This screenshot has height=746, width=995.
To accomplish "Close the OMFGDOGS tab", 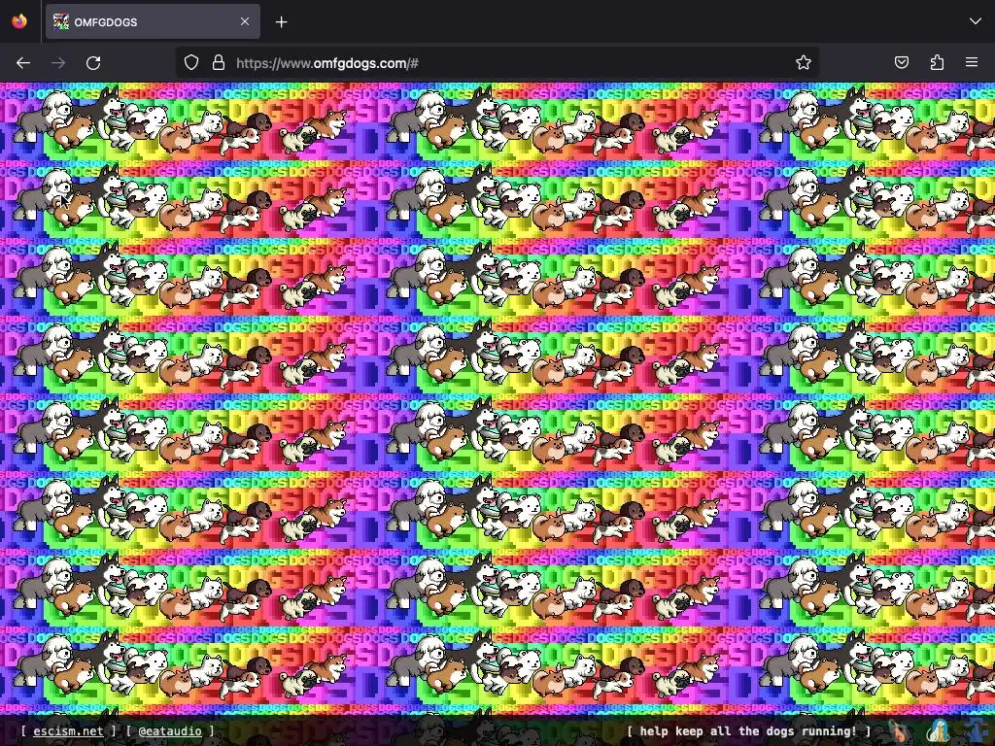I will click(x=245, y=21).
